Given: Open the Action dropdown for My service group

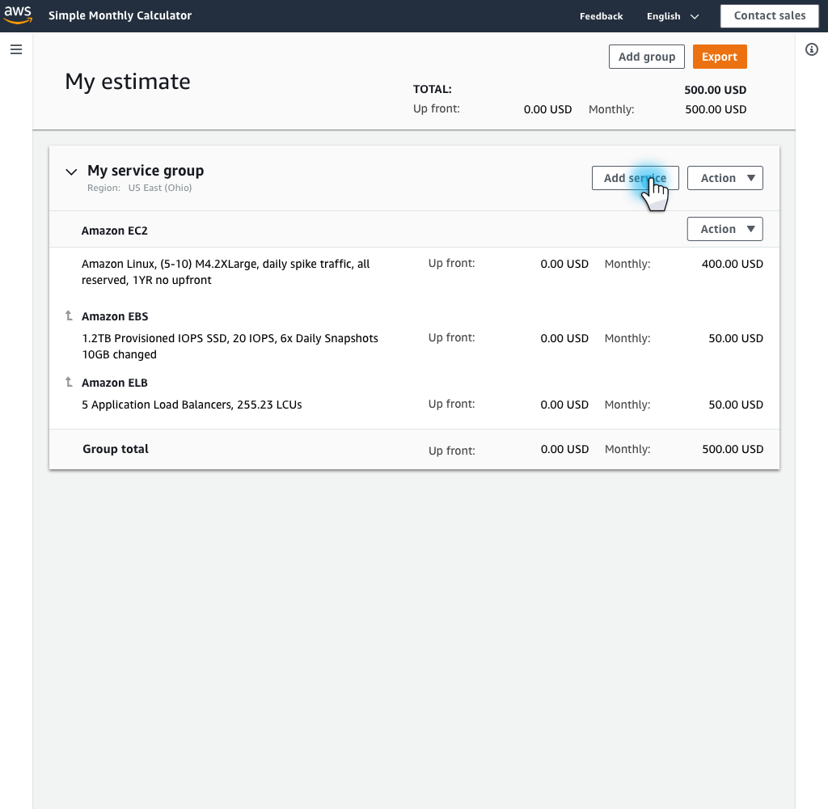Looking at the screenshot, I should (x=724, y=178).
